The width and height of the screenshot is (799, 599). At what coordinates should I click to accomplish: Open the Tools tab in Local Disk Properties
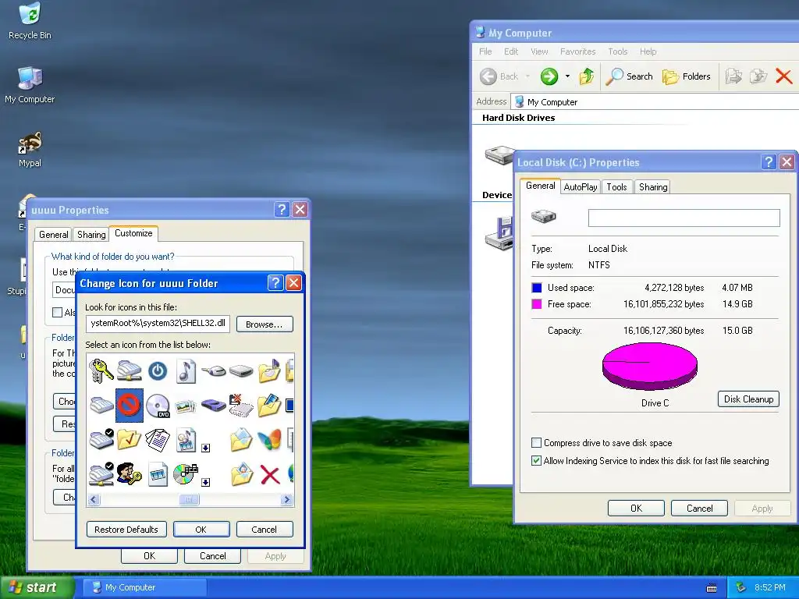(616, 187)
